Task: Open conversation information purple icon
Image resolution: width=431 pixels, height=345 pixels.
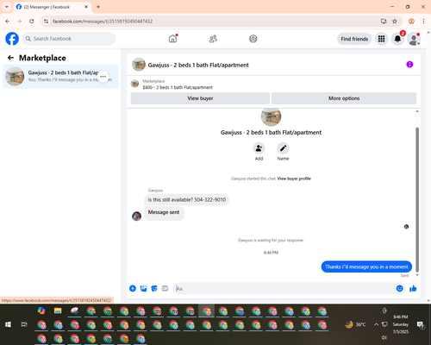Action: pos(409,65)
